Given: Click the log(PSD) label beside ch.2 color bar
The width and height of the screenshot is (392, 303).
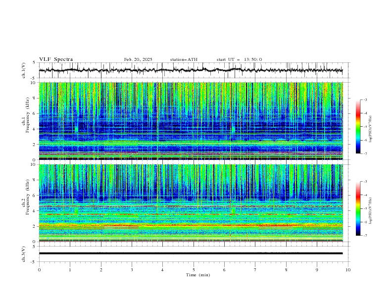Looking at the screenshot, I should tap(371, 210).
